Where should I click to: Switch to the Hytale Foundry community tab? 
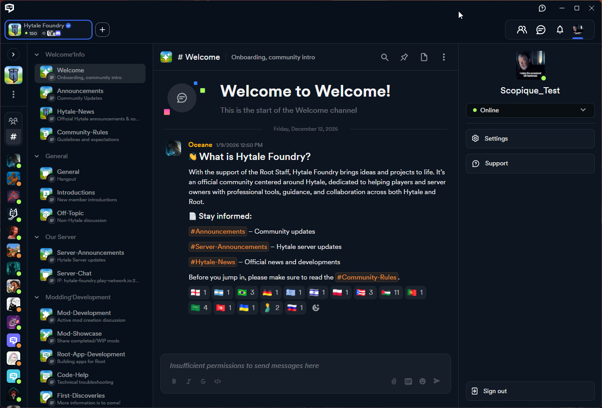[x=49, y=30]
